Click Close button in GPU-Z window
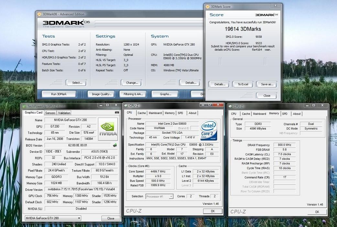The image size is (337, 227). [111, 218]
